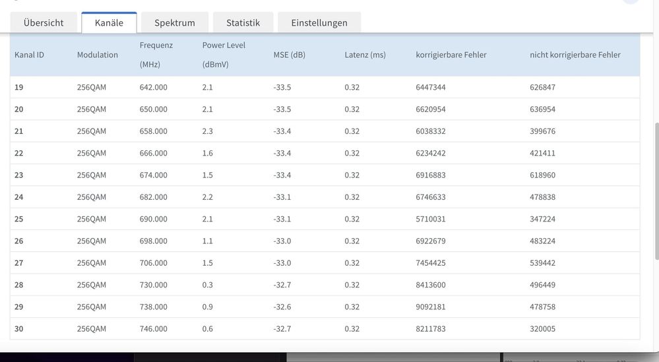Screen dimensions: 659x362
Task: Switch to the Spektrum tab
Action: point(175,22)
